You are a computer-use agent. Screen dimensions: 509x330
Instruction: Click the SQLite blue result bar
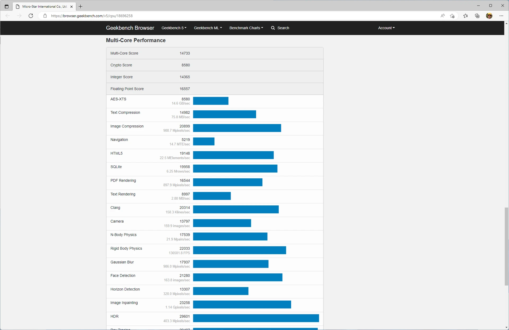pyautogui.click(x=235, y=169)
